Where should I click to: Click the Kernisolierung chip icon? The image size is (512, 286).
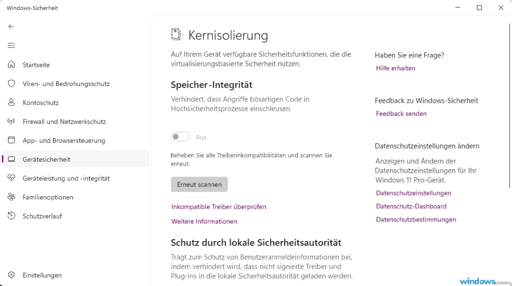pos(175,34)
